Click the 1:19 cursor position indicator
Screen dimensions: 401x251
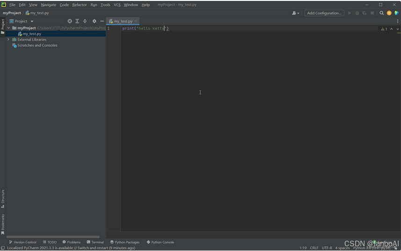(303, 248)
